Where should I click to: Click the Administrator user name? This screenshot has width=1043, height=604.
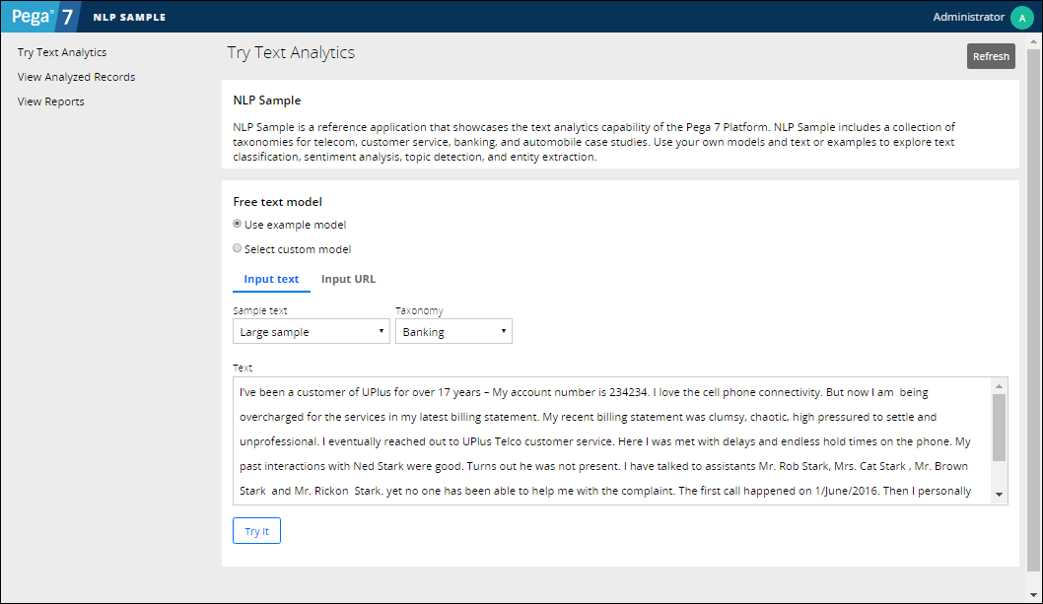pos(968,18)
